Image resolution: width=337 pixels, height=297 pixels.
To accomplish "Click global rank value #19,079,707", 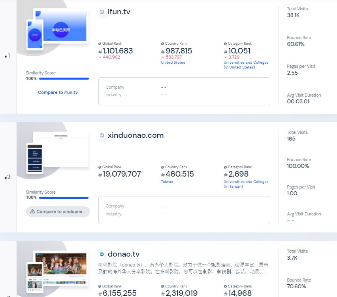I will [119, 174].
